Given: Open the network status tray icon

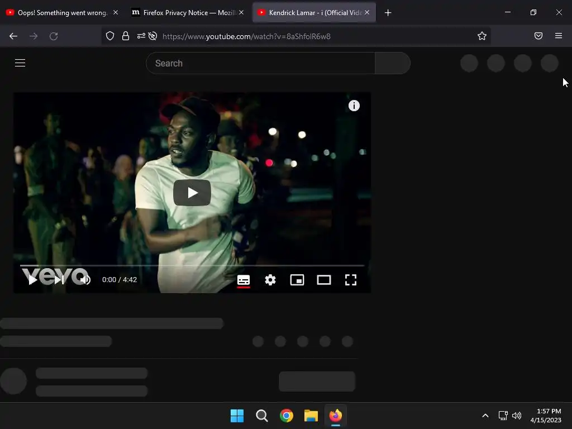Looking at the screenshot, I should 503,416.
